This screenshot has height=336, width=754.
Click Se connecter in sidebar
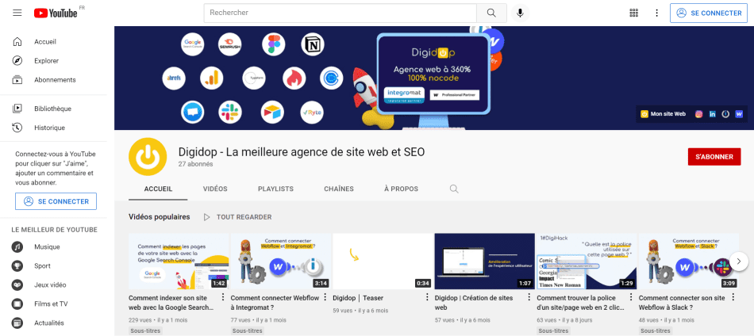(56, 201)
